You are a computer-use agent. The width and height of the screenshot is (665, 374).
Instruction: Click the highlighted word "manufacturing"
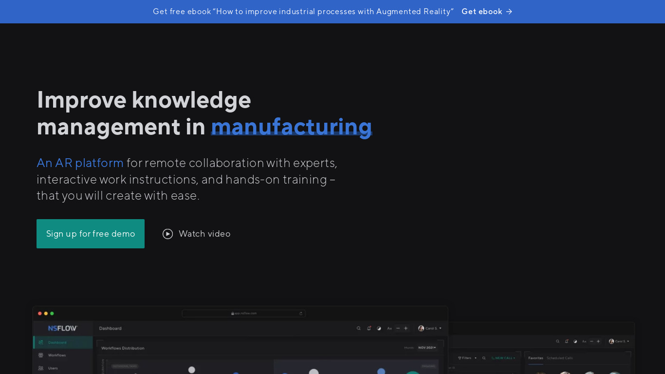coord(292,127)
